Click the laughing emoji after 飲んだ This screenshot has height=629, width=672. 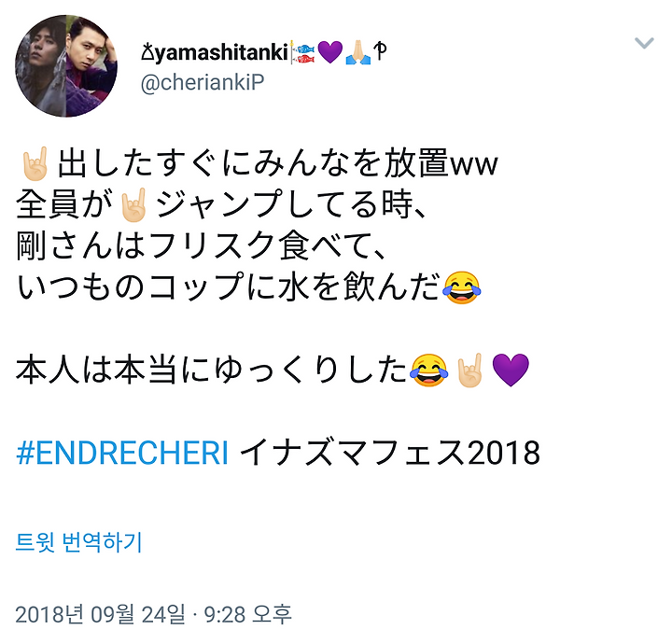click(x=462, y=287)
